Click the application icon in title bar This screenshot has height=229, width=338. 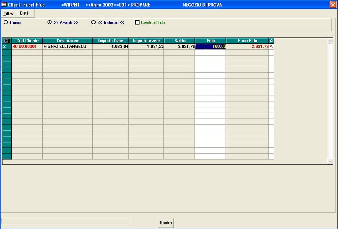coord(4,5)
